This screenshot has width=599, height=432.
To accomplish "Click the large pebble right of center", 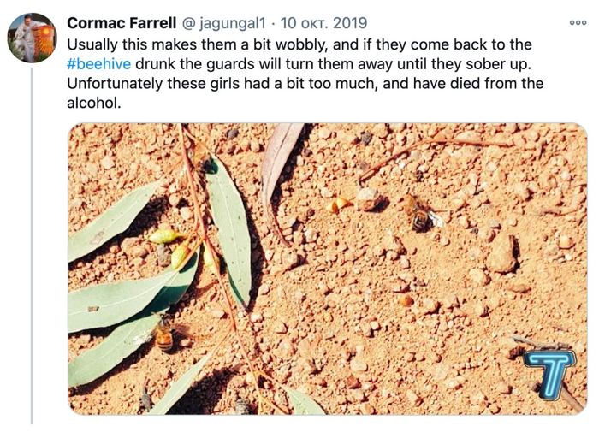I will pos(501,253).
